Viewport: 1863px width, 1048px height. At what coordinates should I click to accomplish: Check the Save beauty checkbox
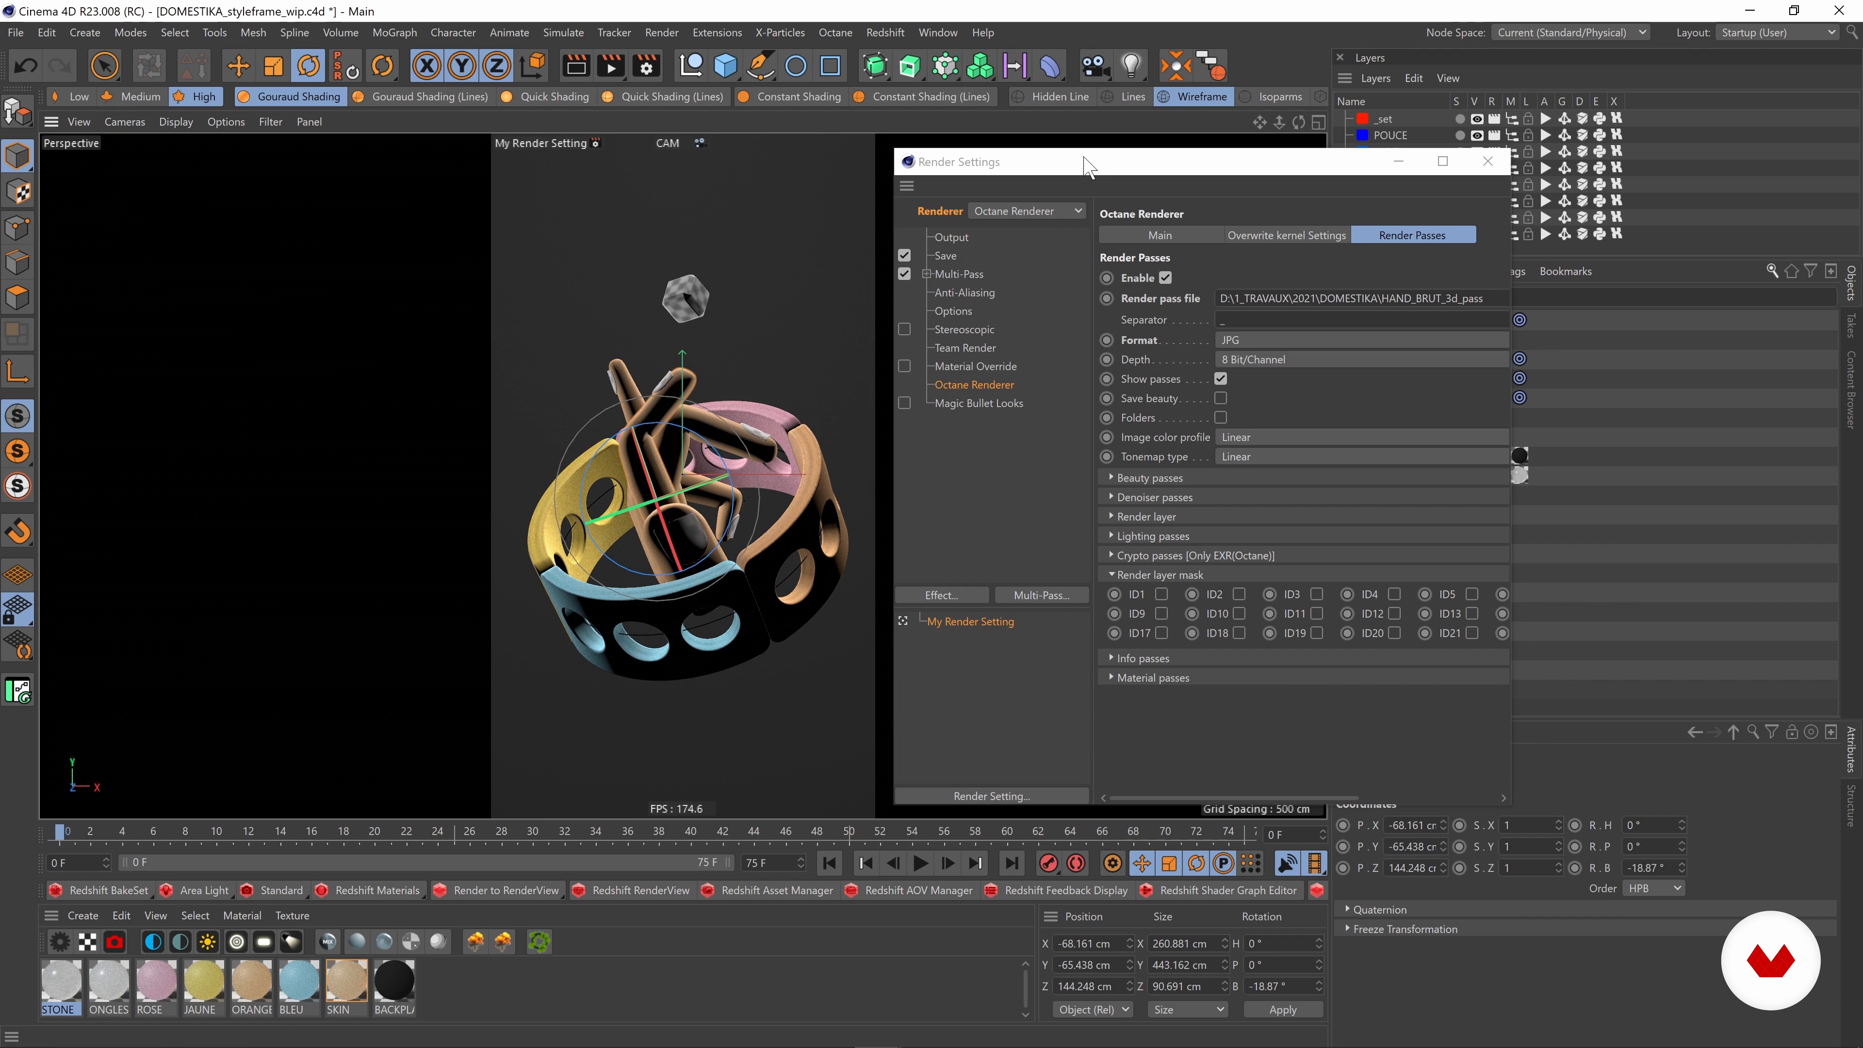click(x=1221, y=398)
